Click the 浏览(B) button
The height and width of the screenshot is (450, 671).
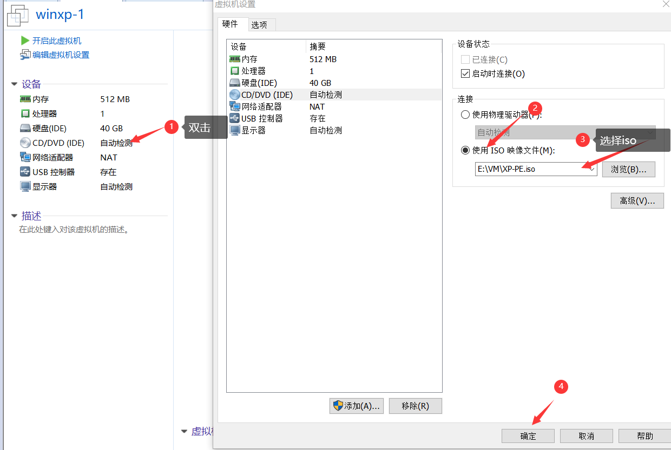[628, 169]
